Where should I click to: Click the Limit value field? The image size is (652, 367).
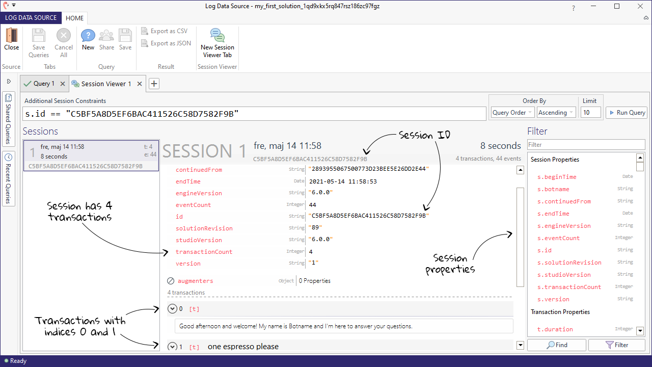point(590,113)
